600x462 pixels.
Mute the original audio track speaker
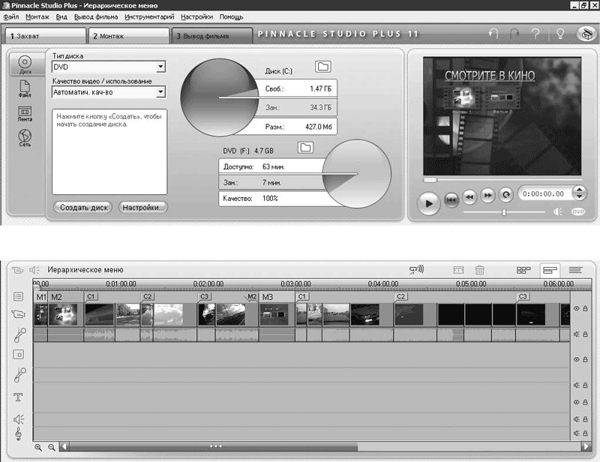pos(576,334)
